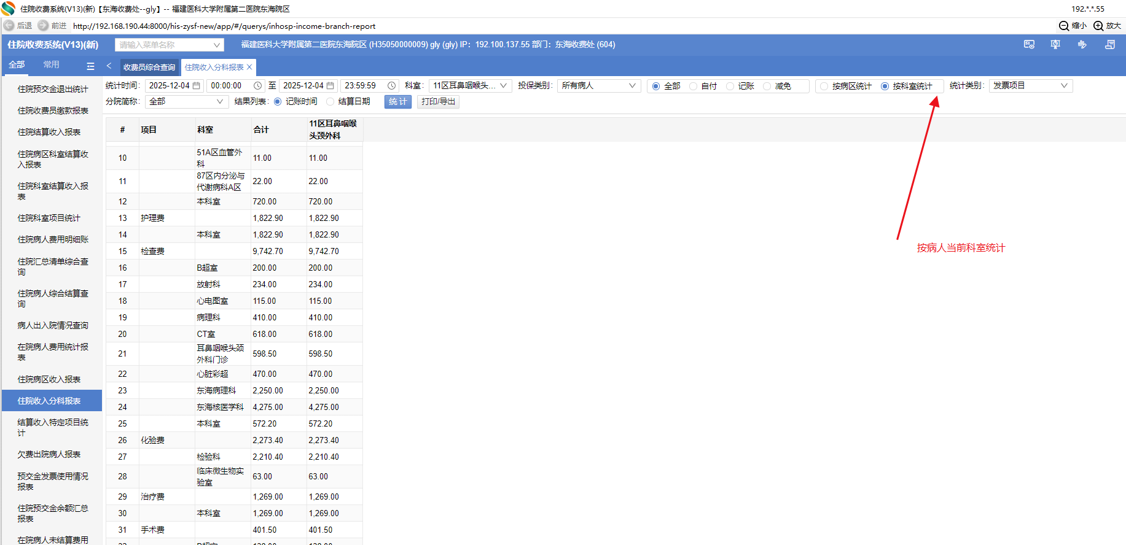Open the calendar for the end date
This screenshot has height=545, width=1126.
(x=330, y=86)
